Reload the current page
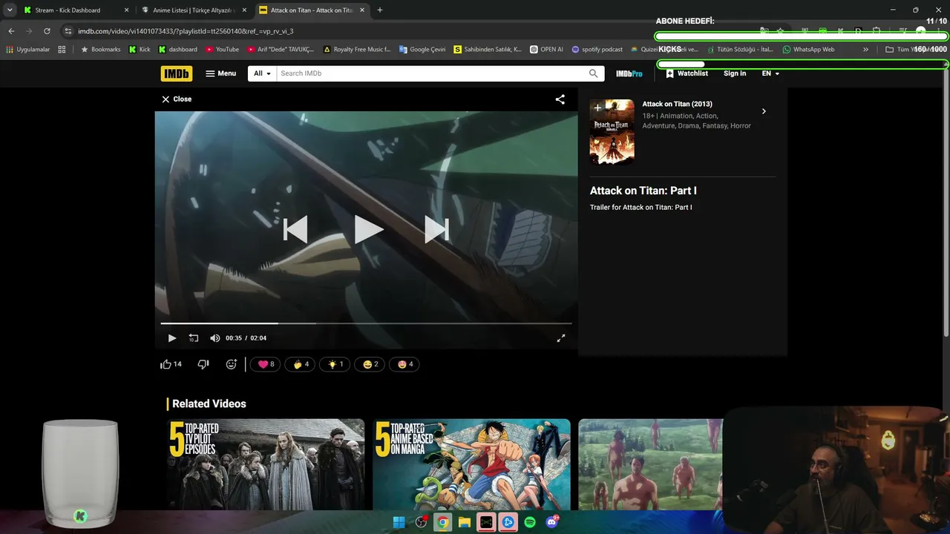This screenshot has width=950, height=534. (x=47, y=31)
